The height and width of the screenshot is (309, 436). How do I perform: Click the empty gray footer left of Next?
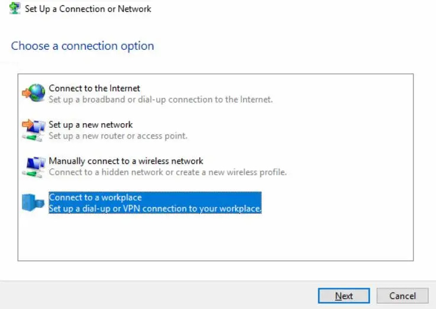click(x=160, y=295)
